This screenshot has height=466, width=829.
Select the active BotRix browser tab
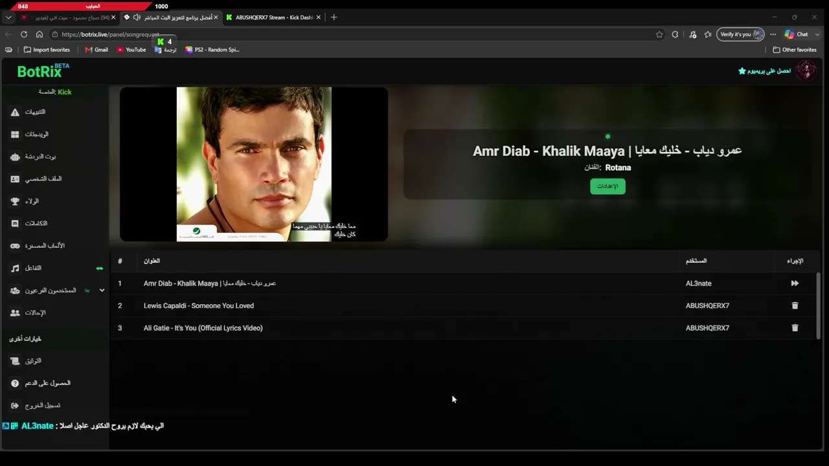(171, 17)
